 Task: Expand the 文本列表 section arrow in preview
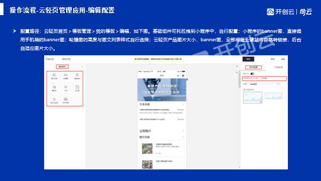pyautogui.click(x=184, y=104)
